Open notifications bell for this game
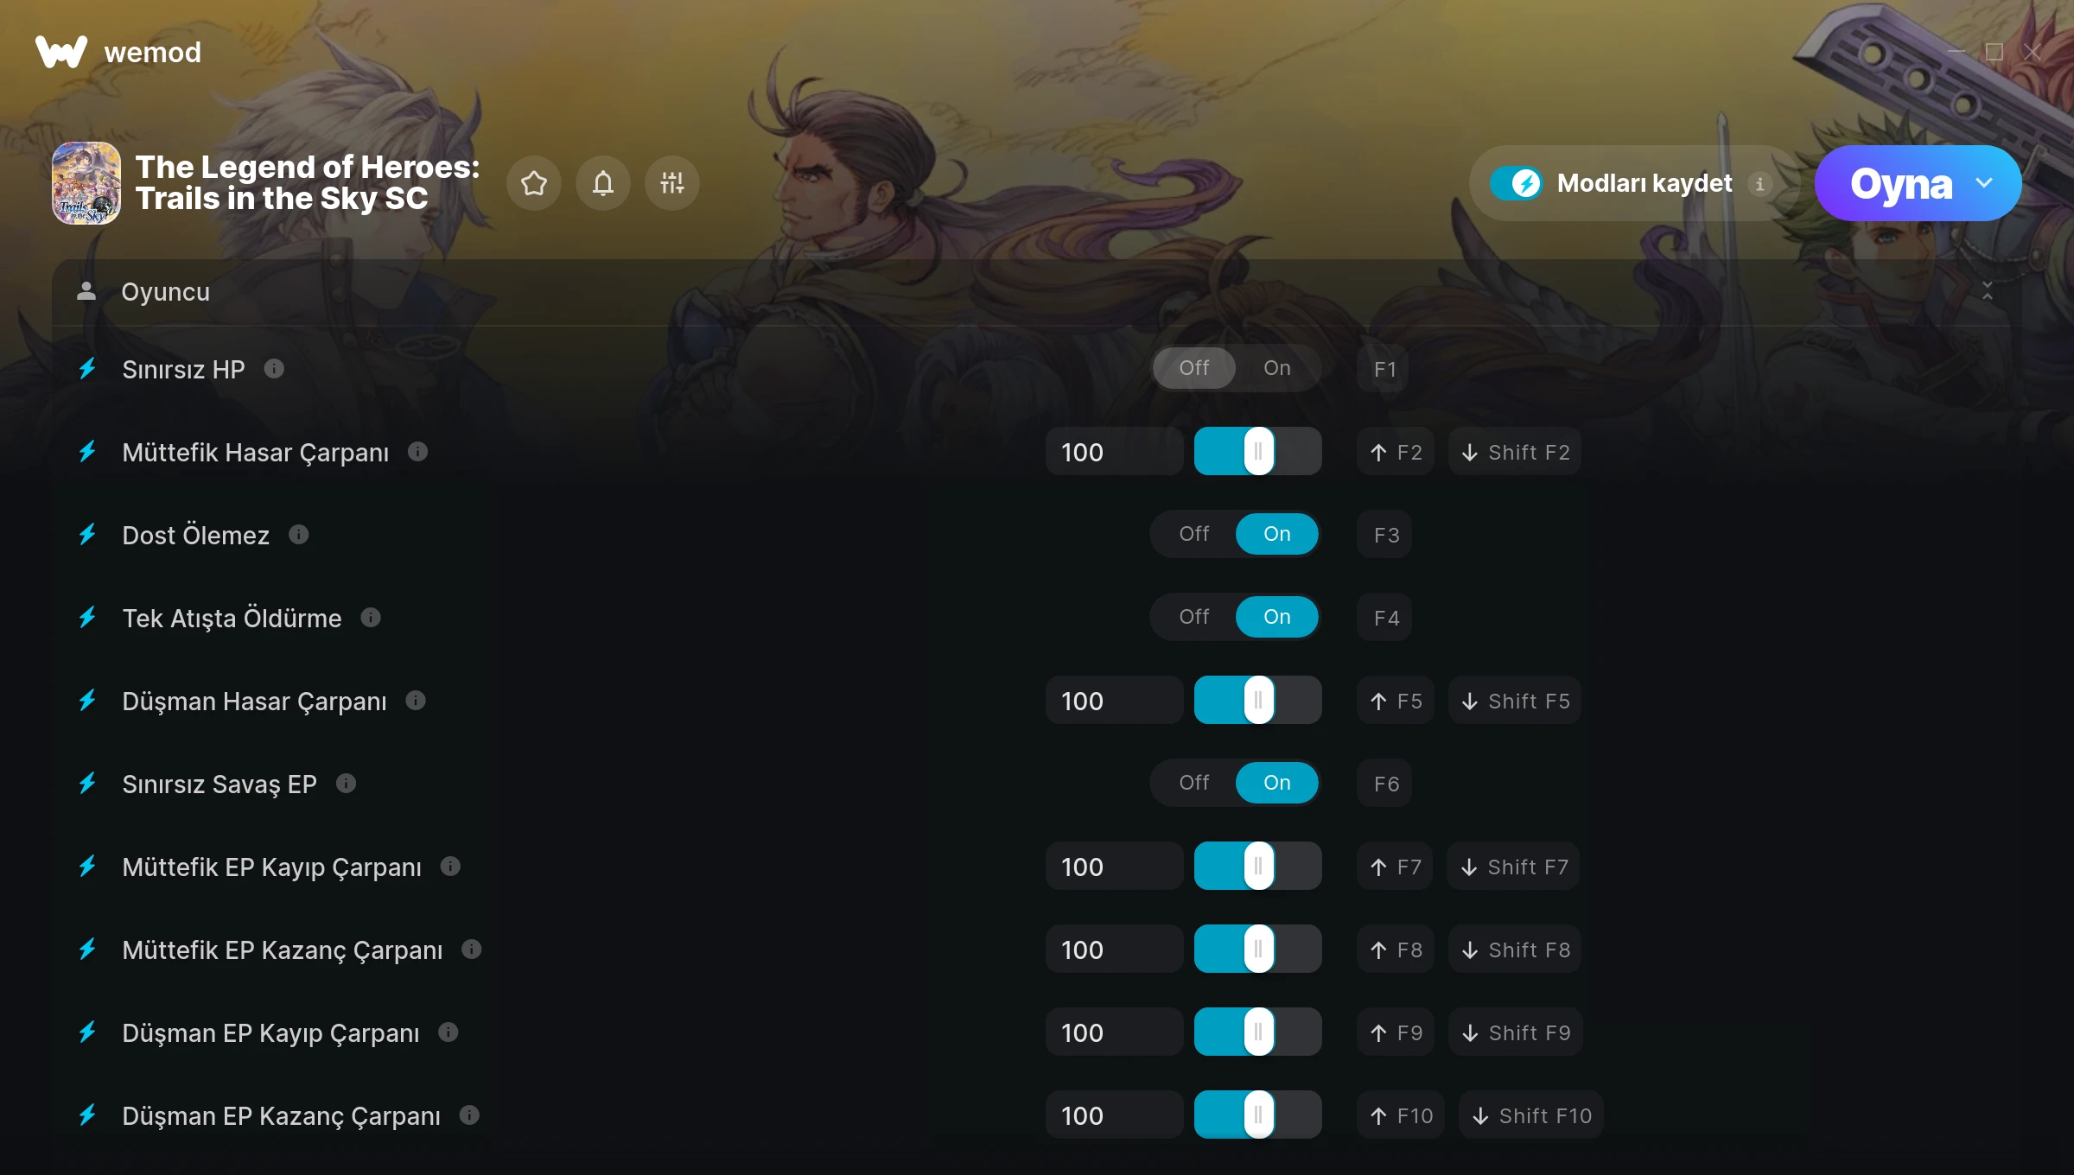Image resolution: width=2074 pixels, height=1175 pixels. [603, 183]
